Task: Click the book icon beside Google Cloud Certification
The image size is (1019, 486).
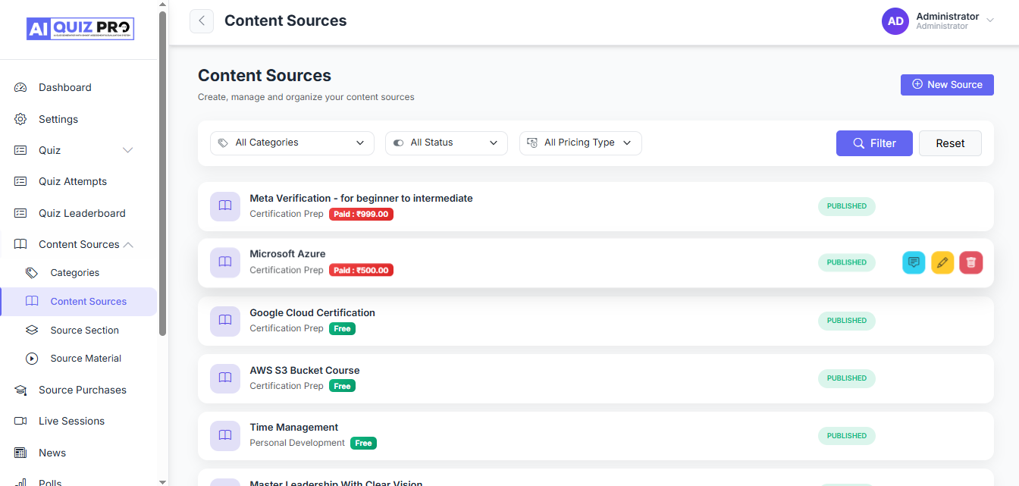Action: (225, 320)
